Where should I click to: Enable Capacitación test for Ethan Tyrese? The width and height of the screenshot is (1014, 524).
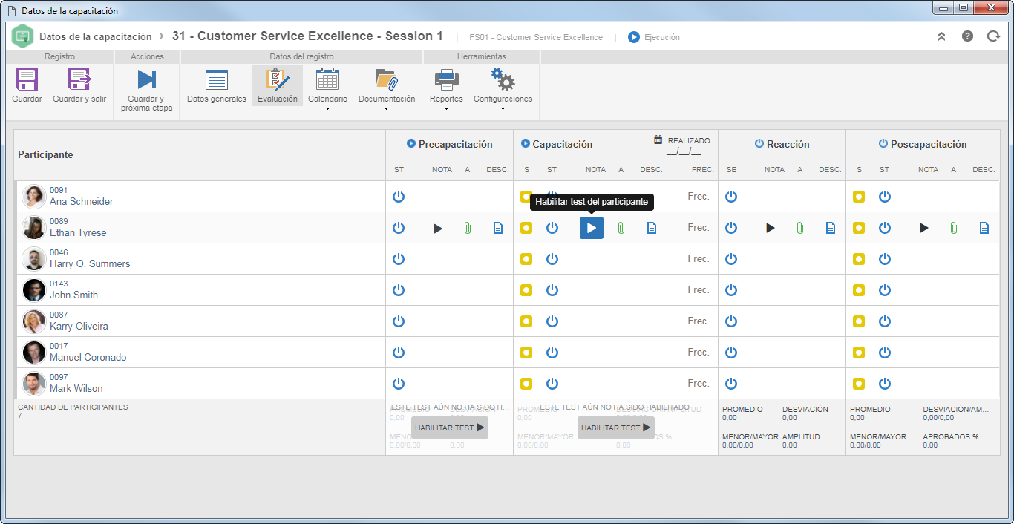click(x=592, y=228)
